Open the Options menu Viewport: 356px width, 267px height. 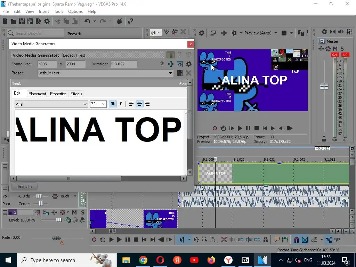pyautogui.click(x=75, y=11)
